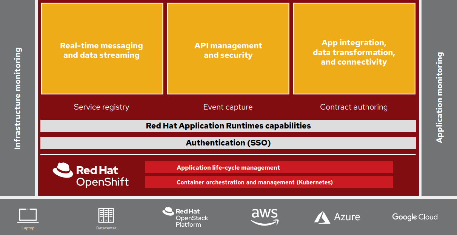This screenshot has width=457, height=235.
Task: Select the Datacenter building icon
Action: point(106,215)
